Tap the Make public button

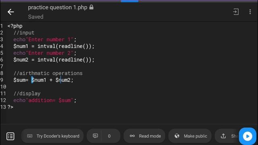[190, 136]
